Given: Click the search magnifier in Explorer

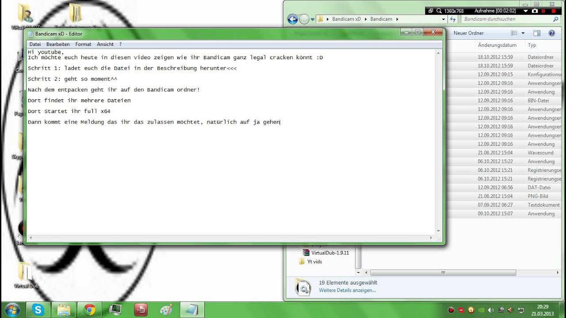Looking at the screenshot, I should coord(556,19).
